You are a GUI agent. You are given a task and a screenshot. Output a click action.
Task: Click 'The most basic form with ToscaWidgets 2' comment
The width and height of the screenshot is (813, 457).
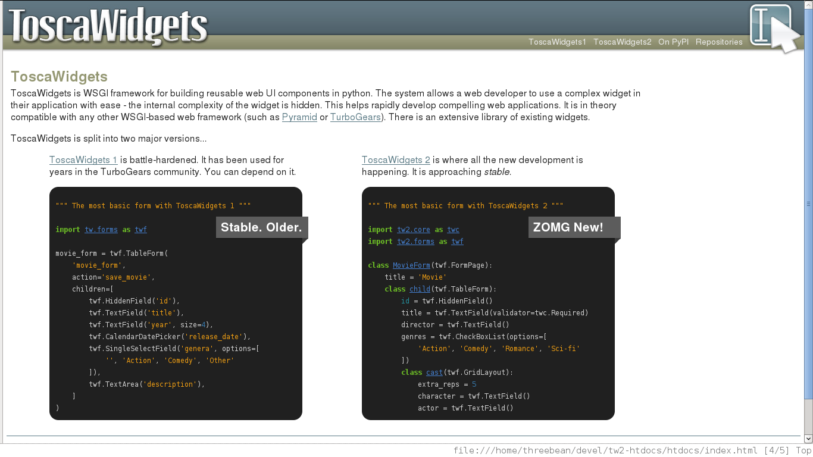(465, 206)
